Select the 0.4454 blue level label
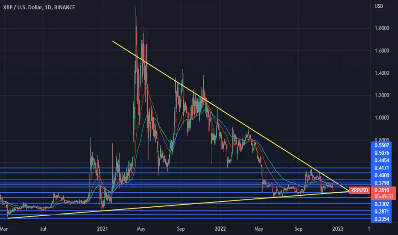The image size is (398, 235). (382, 161)
